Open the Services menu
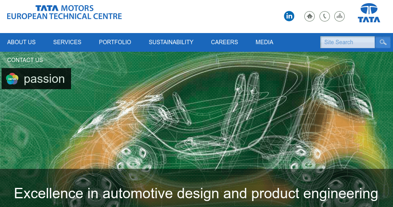The width and height of the screenshot is (393, 207). [x=67, y=42]
